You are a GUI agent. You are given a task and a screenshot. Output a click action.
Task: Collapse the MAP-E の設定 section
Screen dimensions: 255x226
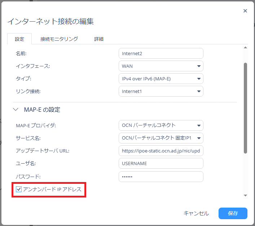point(16,110)
